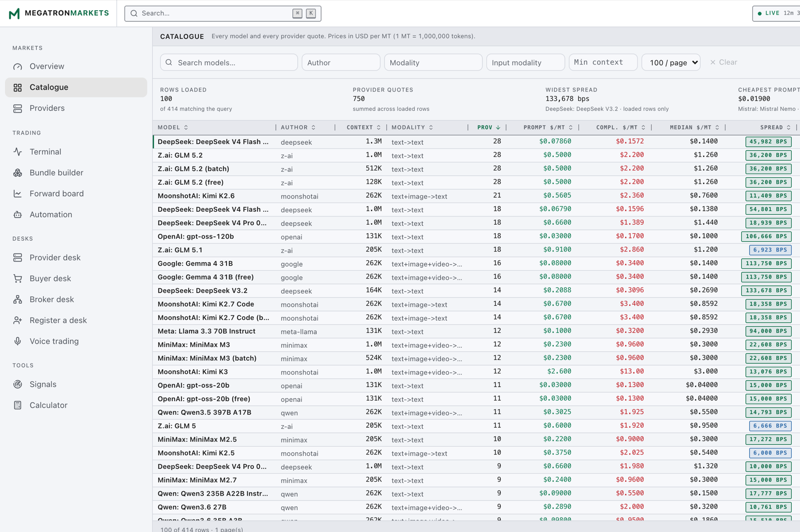
Task: Click the magnifier icon in the top search bar
Action: pyautogui.click(x=134, y=14)
